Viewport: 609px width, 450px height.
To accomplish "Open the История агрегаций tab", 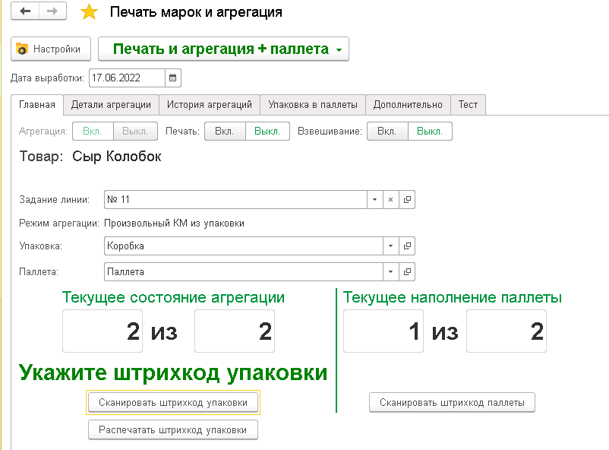I will pos(210,105).
